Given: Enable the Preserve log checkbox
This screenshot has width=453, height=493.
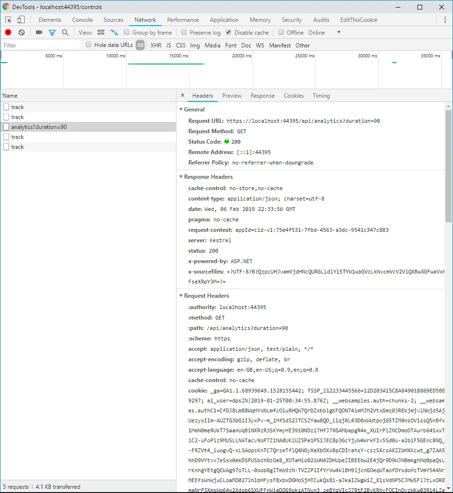Looking at the screenshot, I should pyautogui.click(x=184, y=32).
